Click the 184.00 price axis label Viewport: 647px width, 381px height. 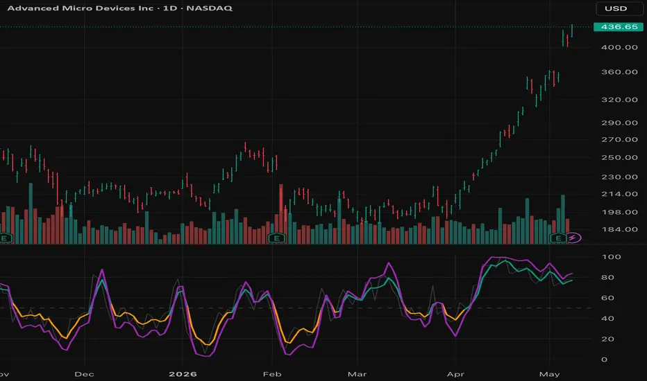pos(619,229)
